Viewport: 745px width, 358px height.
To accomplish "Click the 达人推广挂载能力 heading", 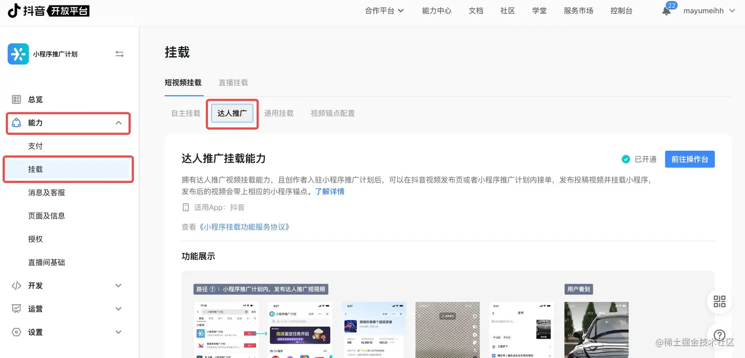I will tap(224, 159).
